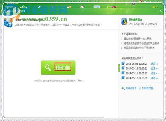
Task: Click the registry cleaner magnifier icon in header
Action: pyautogui.click(x=8, y=23)
